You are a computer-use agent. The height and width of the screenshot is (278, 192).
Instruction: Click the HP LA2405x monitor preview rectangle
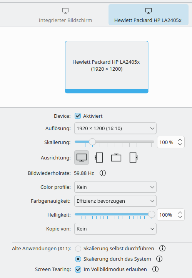click(x=107, y=67)
